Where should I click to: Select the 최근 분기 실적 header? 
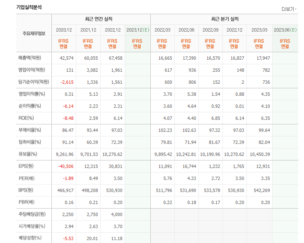click(x=225, y=19)
